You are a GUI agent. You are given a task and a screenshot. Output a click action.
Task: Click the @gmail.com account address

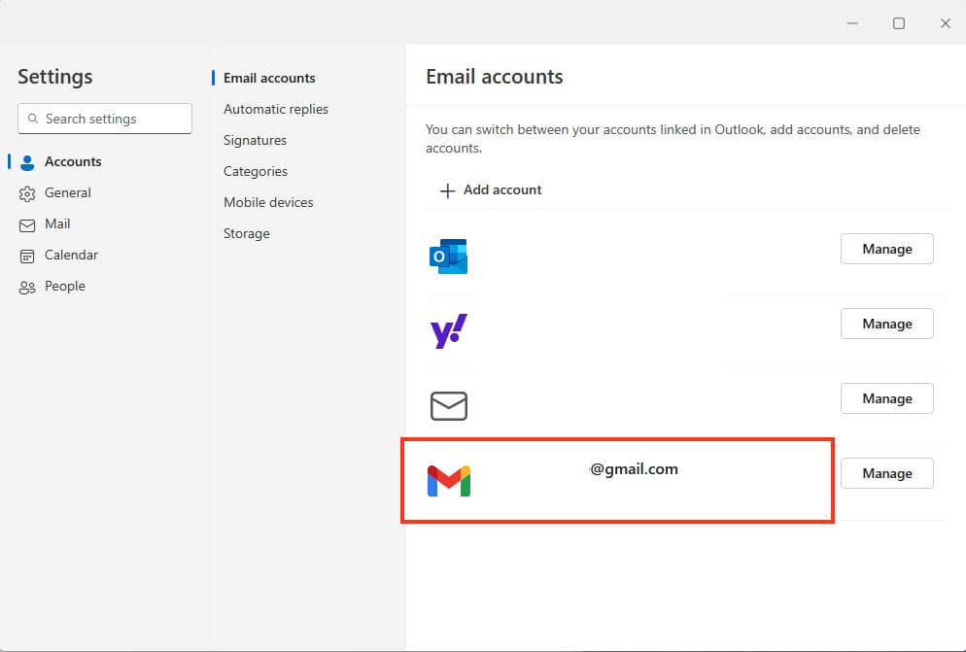click(x=634, y=469)
